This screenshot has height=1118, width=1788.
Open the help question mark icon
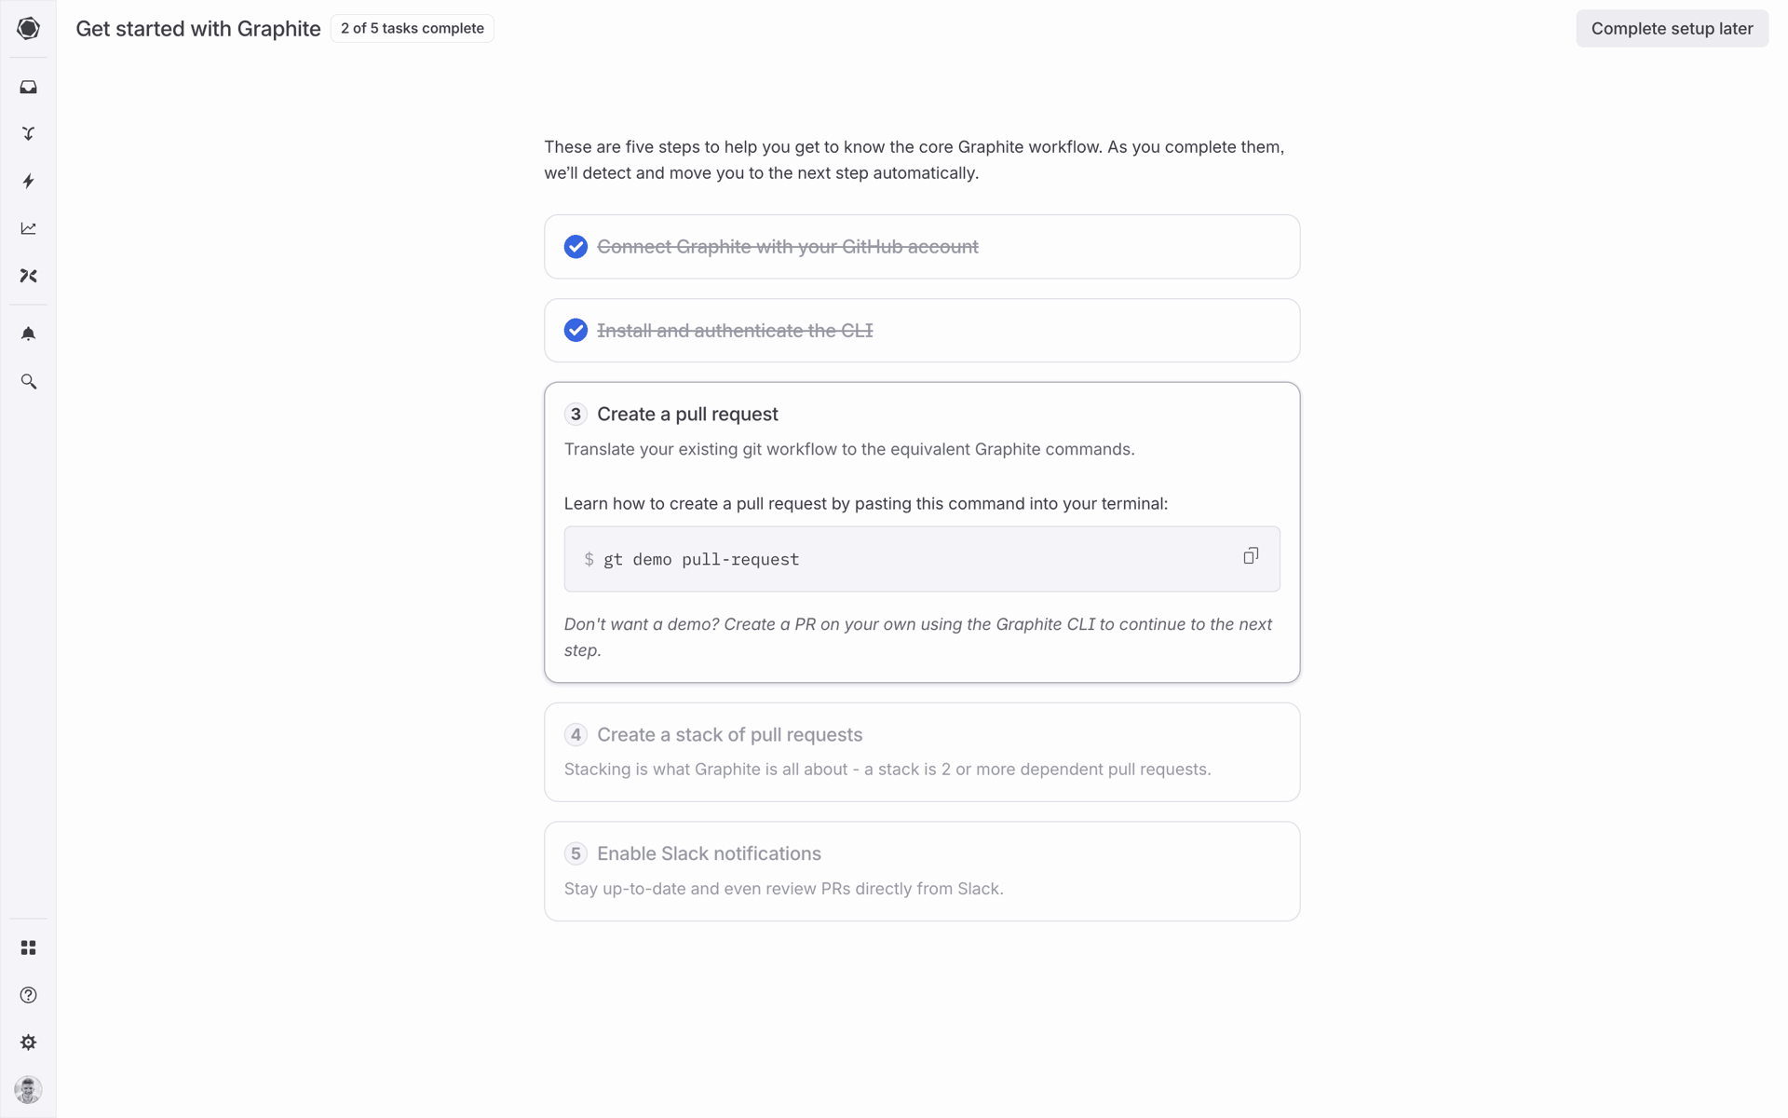tap(29, 995)
